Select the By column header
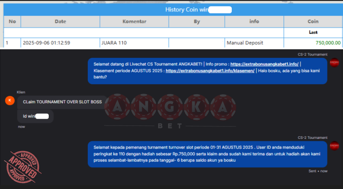The image size is (343, 189). [x=197, y=22]
